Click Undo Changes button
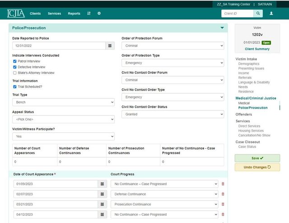 [x=257, y=167]
